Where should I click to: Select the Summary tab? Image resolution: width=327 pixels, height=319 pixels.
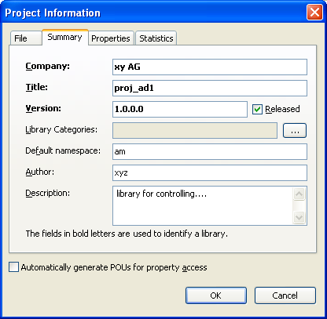click(65, 37)
